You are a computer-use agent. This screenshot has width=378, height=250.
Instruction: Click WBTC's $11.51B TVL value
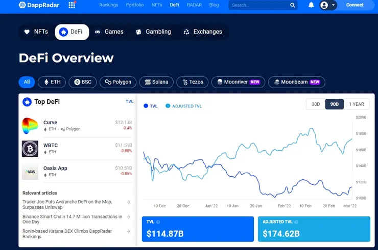(x=124, y=145)
